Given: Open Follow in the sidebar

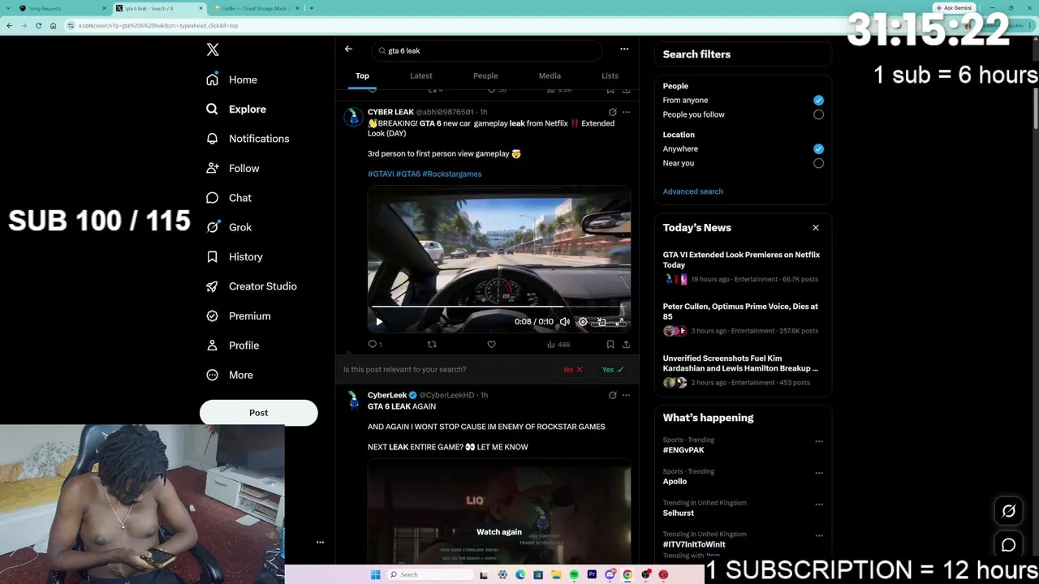Looking at the screenshot, I should (x=232, y=168).
